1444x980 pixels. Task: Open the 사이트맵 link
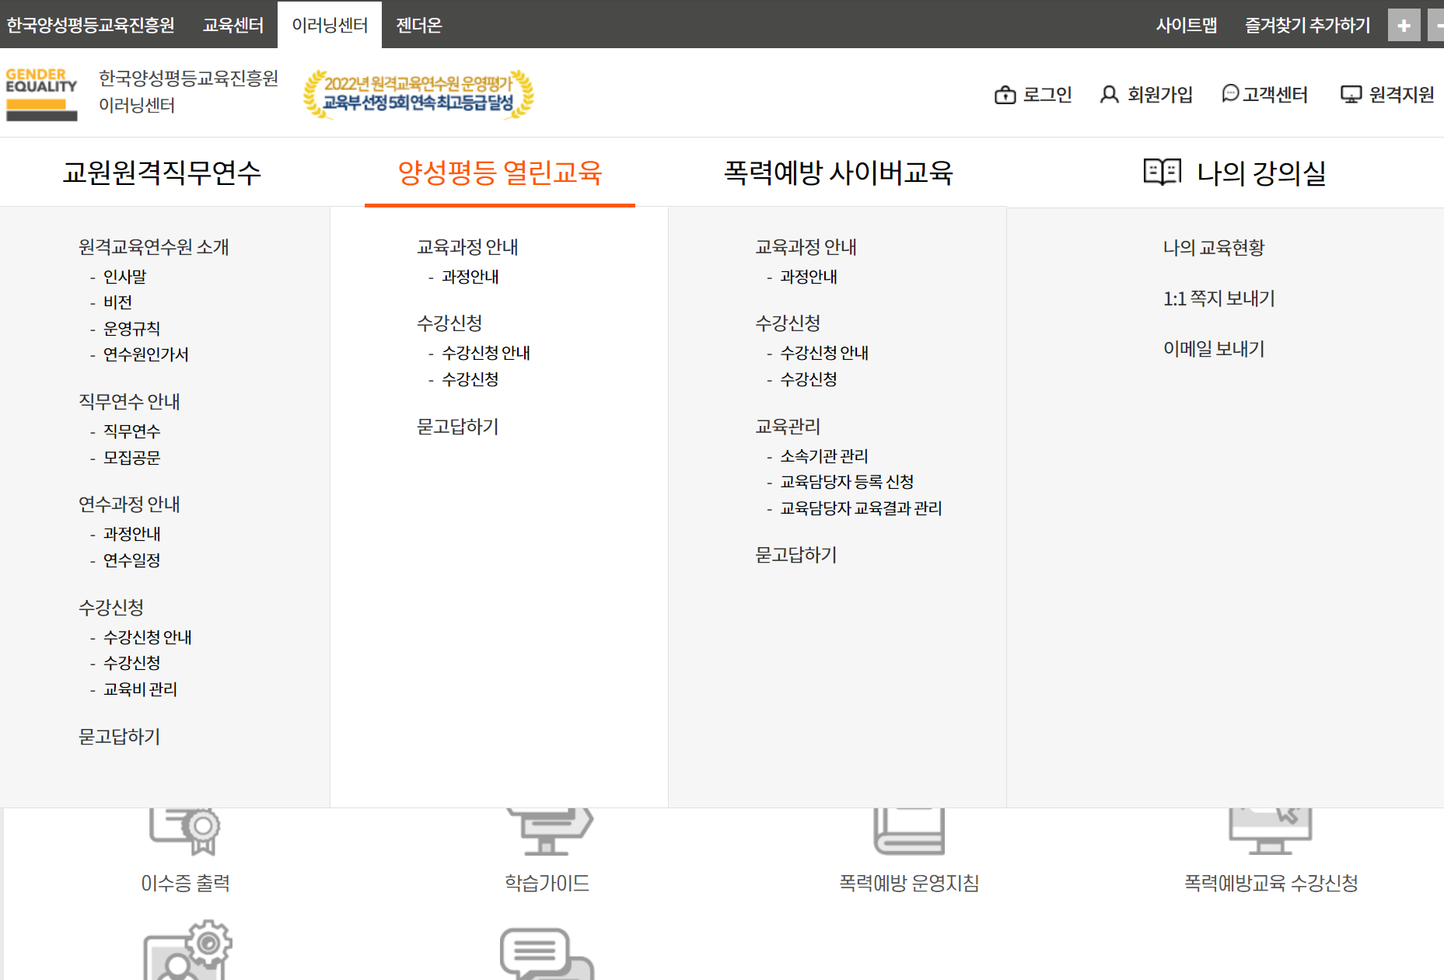pos(1187,24)
